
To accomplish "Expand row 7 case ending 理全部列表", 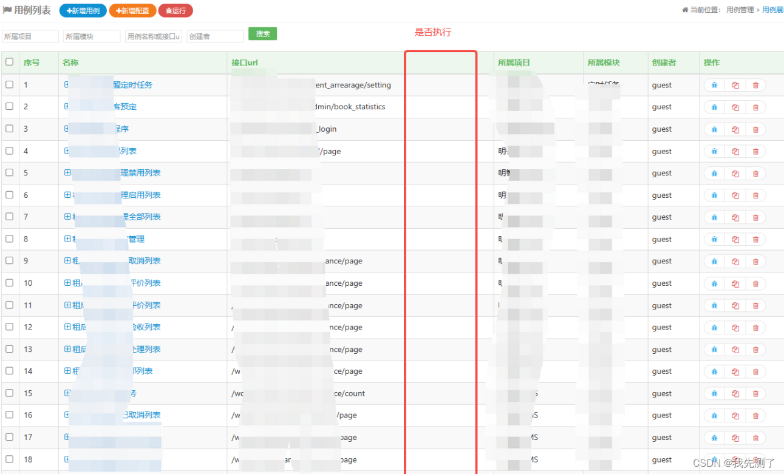I will (x=67, y=217).
